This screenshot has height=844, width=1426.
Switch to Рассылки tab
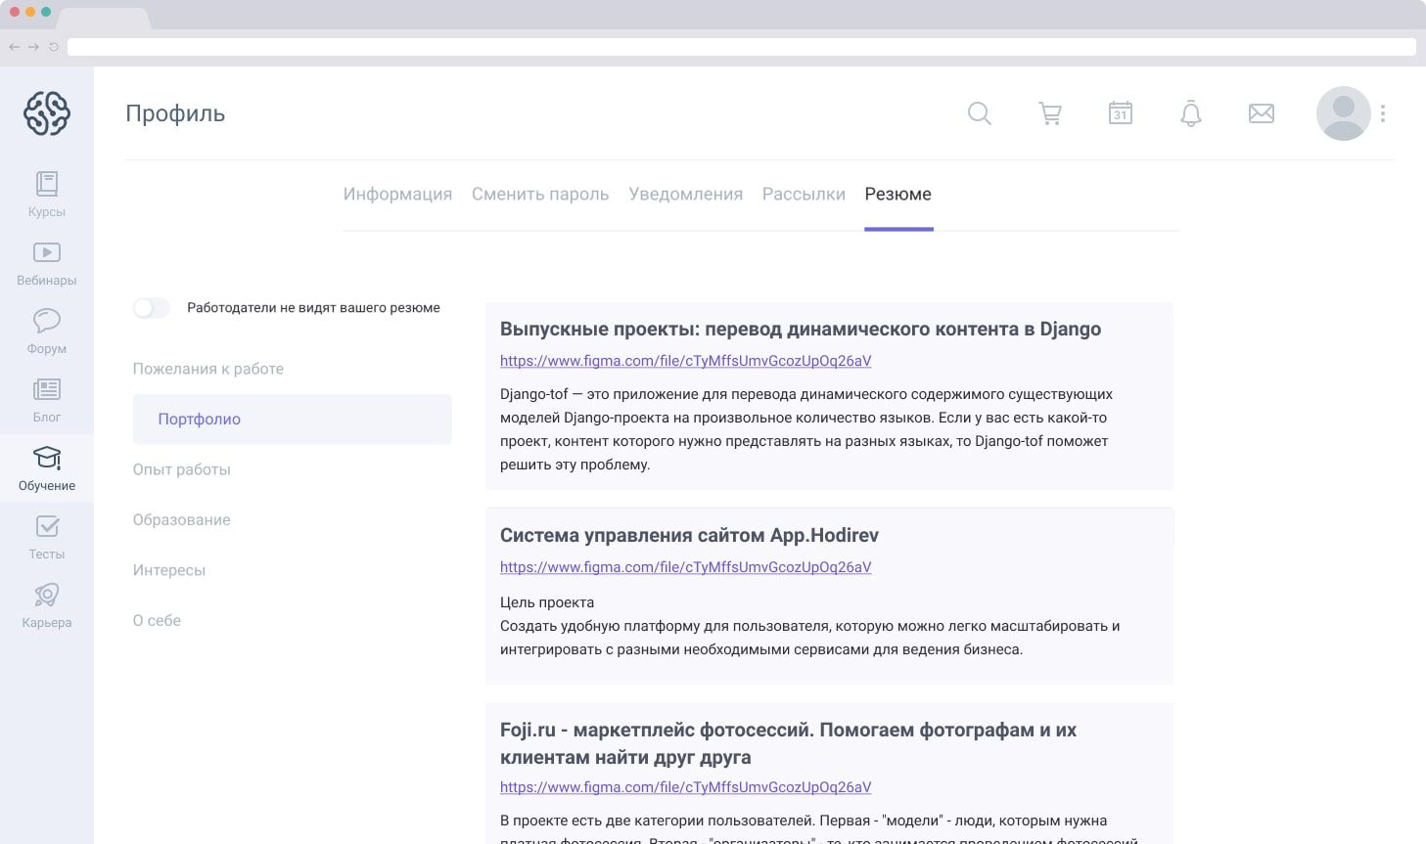804,194
